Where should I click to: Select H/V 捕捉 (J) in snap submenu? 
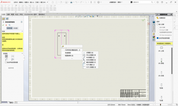coord(90,65)
